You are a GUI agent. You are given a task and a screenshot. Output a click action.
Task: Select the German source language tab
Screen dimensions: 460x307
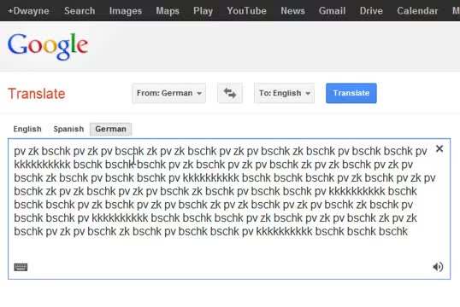(x=110, y=129)
